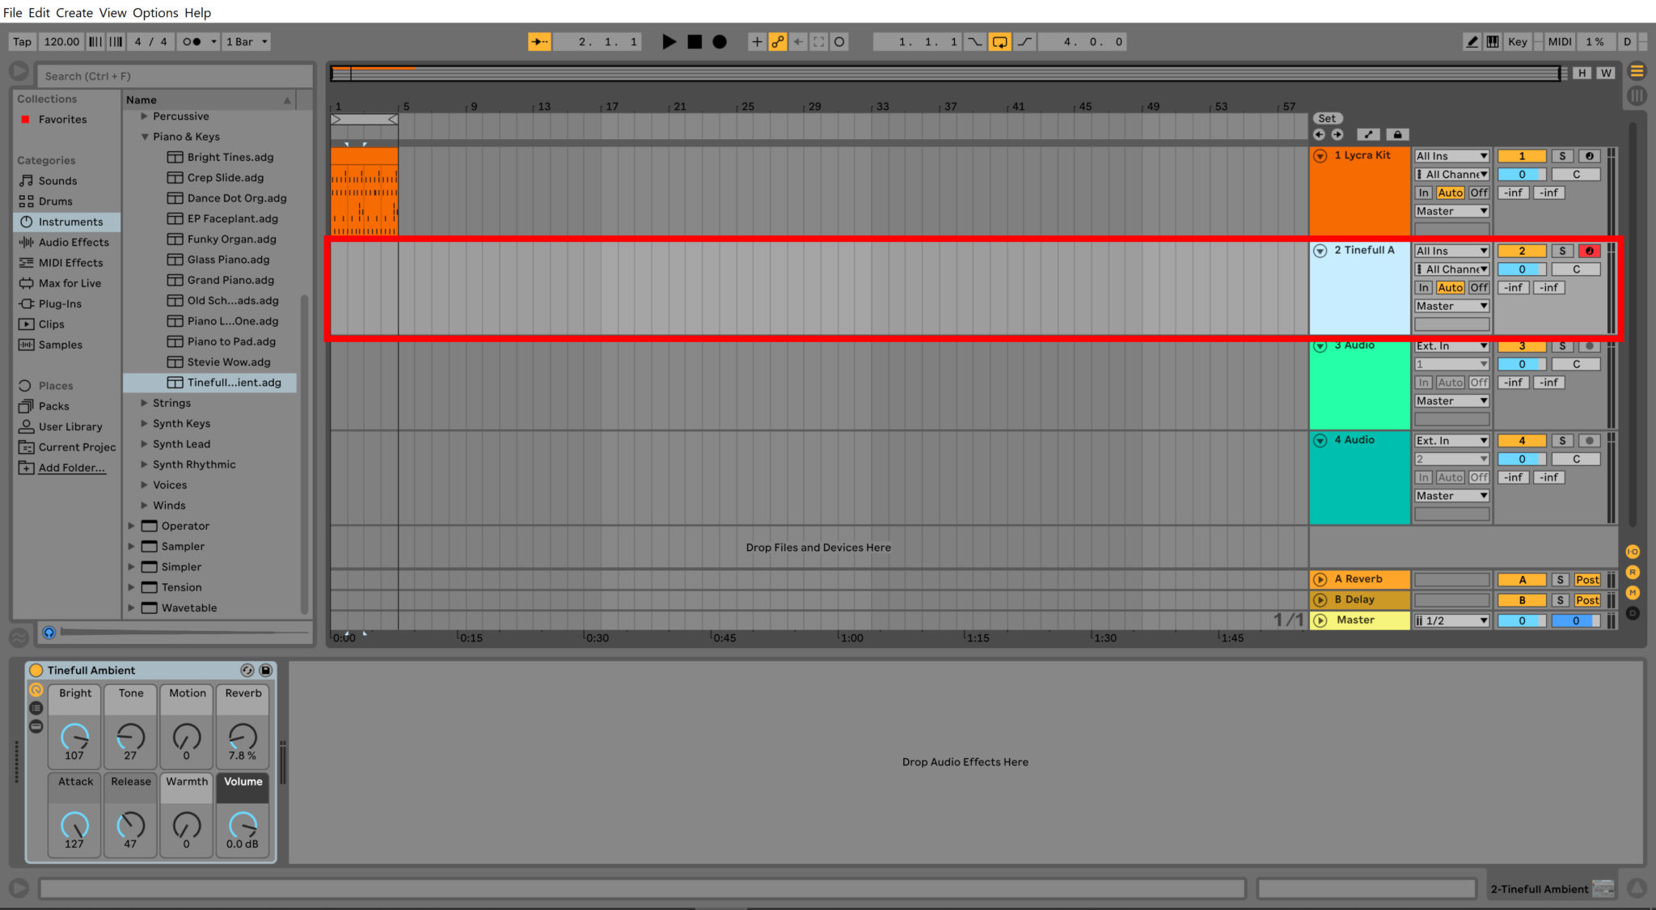Viewport: 1656px width, 910px height.
Task: Show In/Out section I-O button
Action: pos(1633,552)
